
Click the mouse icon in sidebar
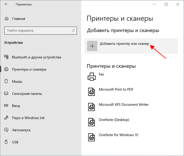pyautogui.click(x=6, y=81)
